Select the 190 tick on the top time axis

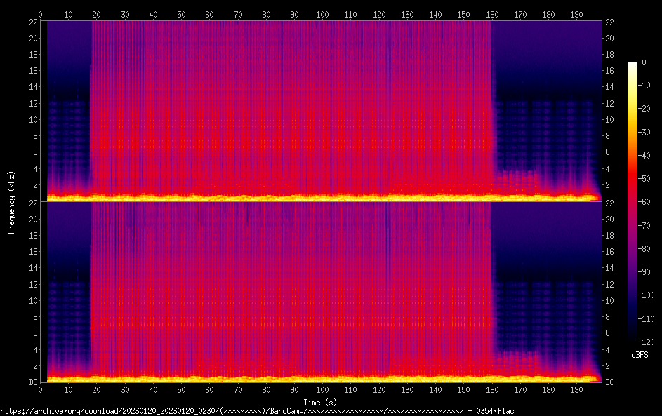(576, 14)
